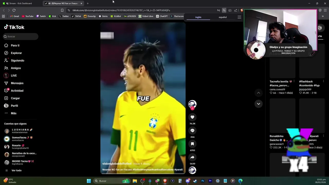Open the Kick bookmark
The width and height of the screenshot is (329, 185).
click(x=52, y=16)
